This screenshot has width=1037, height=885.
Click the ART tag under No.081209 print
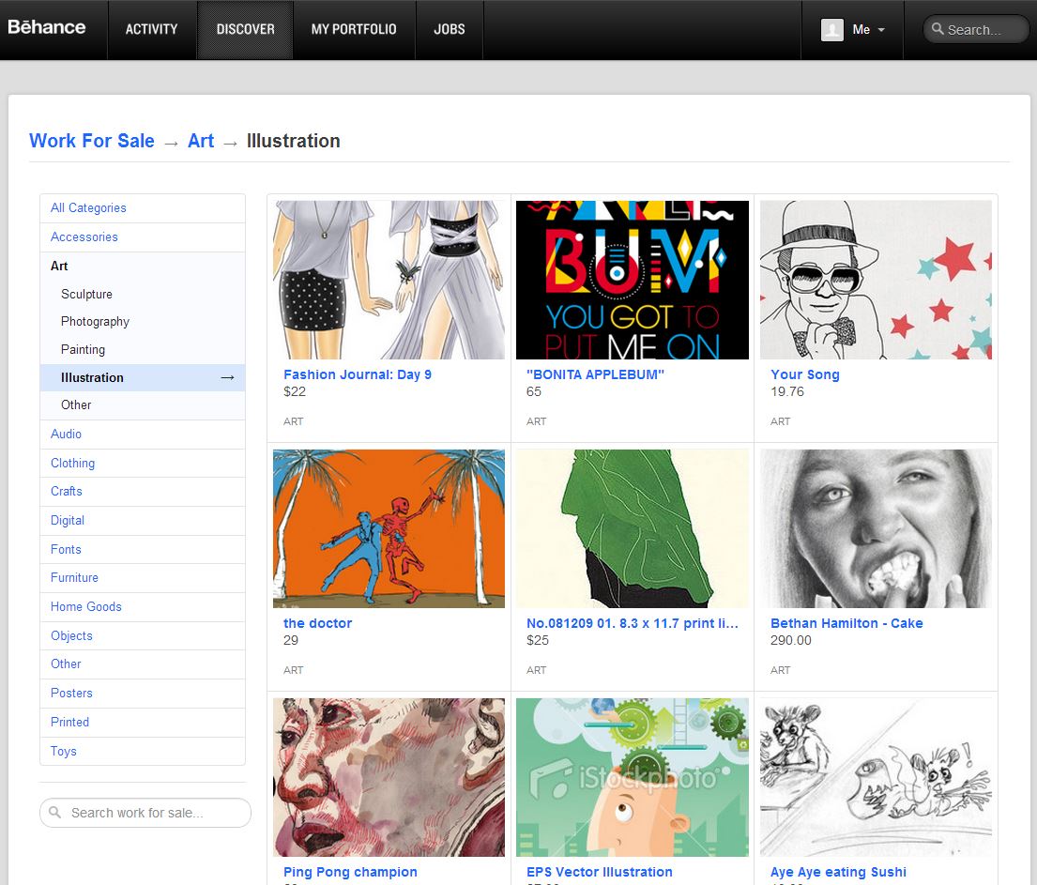537,670
